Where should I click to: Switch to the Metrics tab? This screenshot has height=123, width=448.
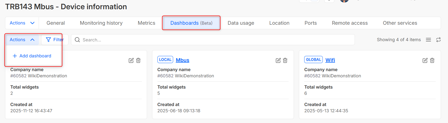[146, 23]
